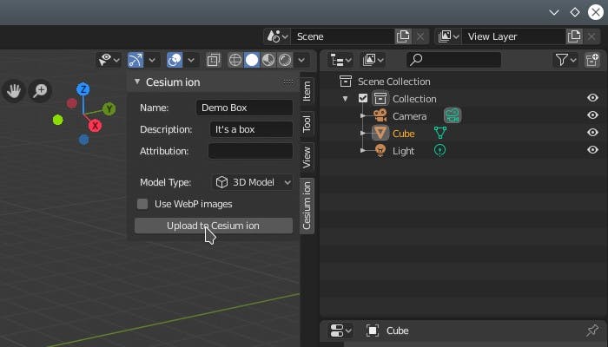Hide the Camera with eye icon
Screen dimensions: 608x347
(x=592, y=115)
